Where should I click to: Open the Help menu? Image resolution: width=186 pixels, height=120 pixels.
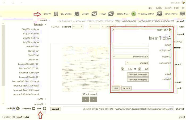click(151, 8)
